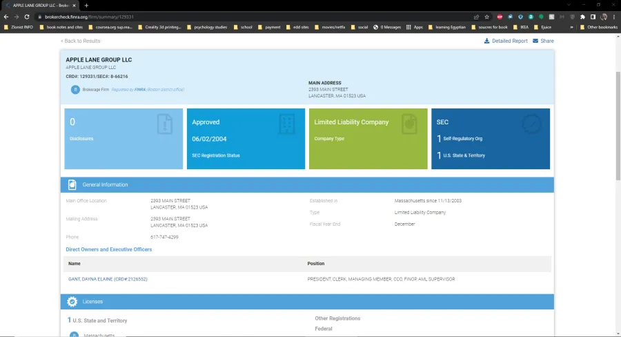
Task: Click the building icon on Approved tile
Action: tap(287, 124)
